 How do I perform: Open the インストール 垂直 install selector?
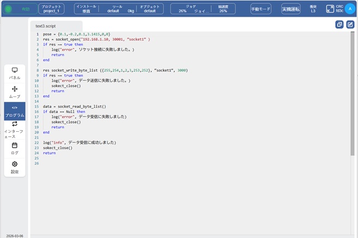(86, 9)
